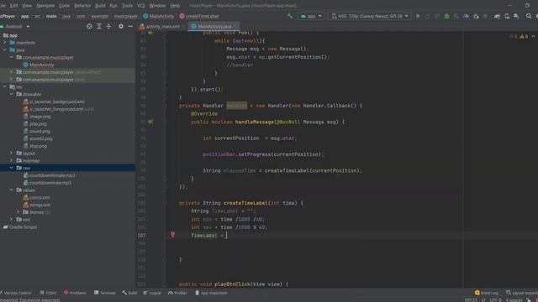The height and width of the screenshot is (302, 538).
Task: Click the Make Project hammer icon
Action: pos(290,16)
